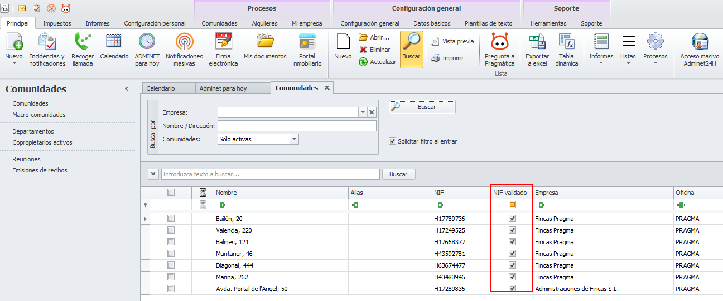Check the row selector for Bailén, 20

coord(171,219)
